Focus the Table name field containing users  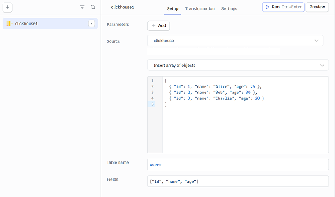click(238, 164)
